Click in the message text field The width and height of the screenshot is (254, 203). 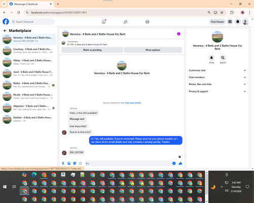tap(129, 163)
